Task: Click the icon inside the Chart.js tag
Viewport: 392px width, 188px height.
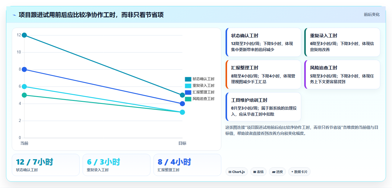Action: [230, 172]
